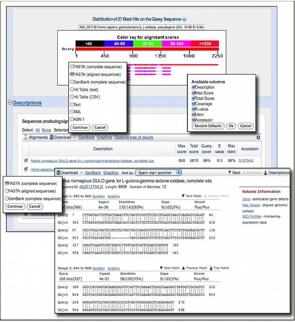This screenshot has height=322, width=295.
Task: Open the Download dropdown in the descriptions toolbar
Action: (x=61, y=137)
